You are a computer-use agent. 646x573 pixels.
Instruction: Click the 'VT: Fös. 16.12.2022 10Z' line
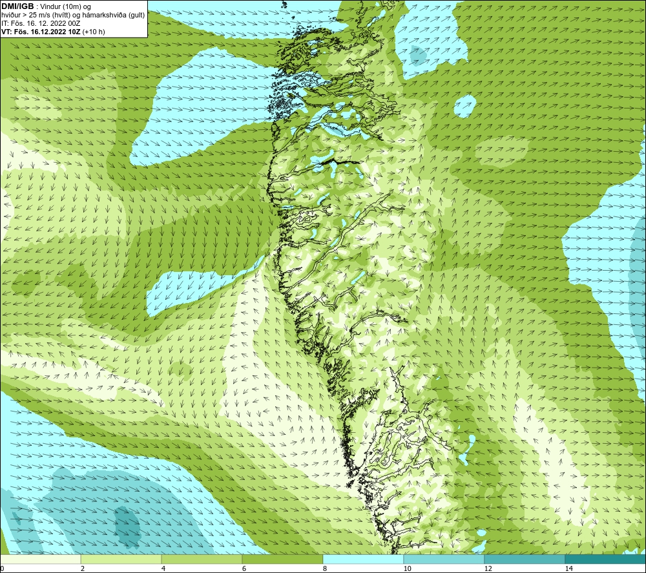[41, 32]
